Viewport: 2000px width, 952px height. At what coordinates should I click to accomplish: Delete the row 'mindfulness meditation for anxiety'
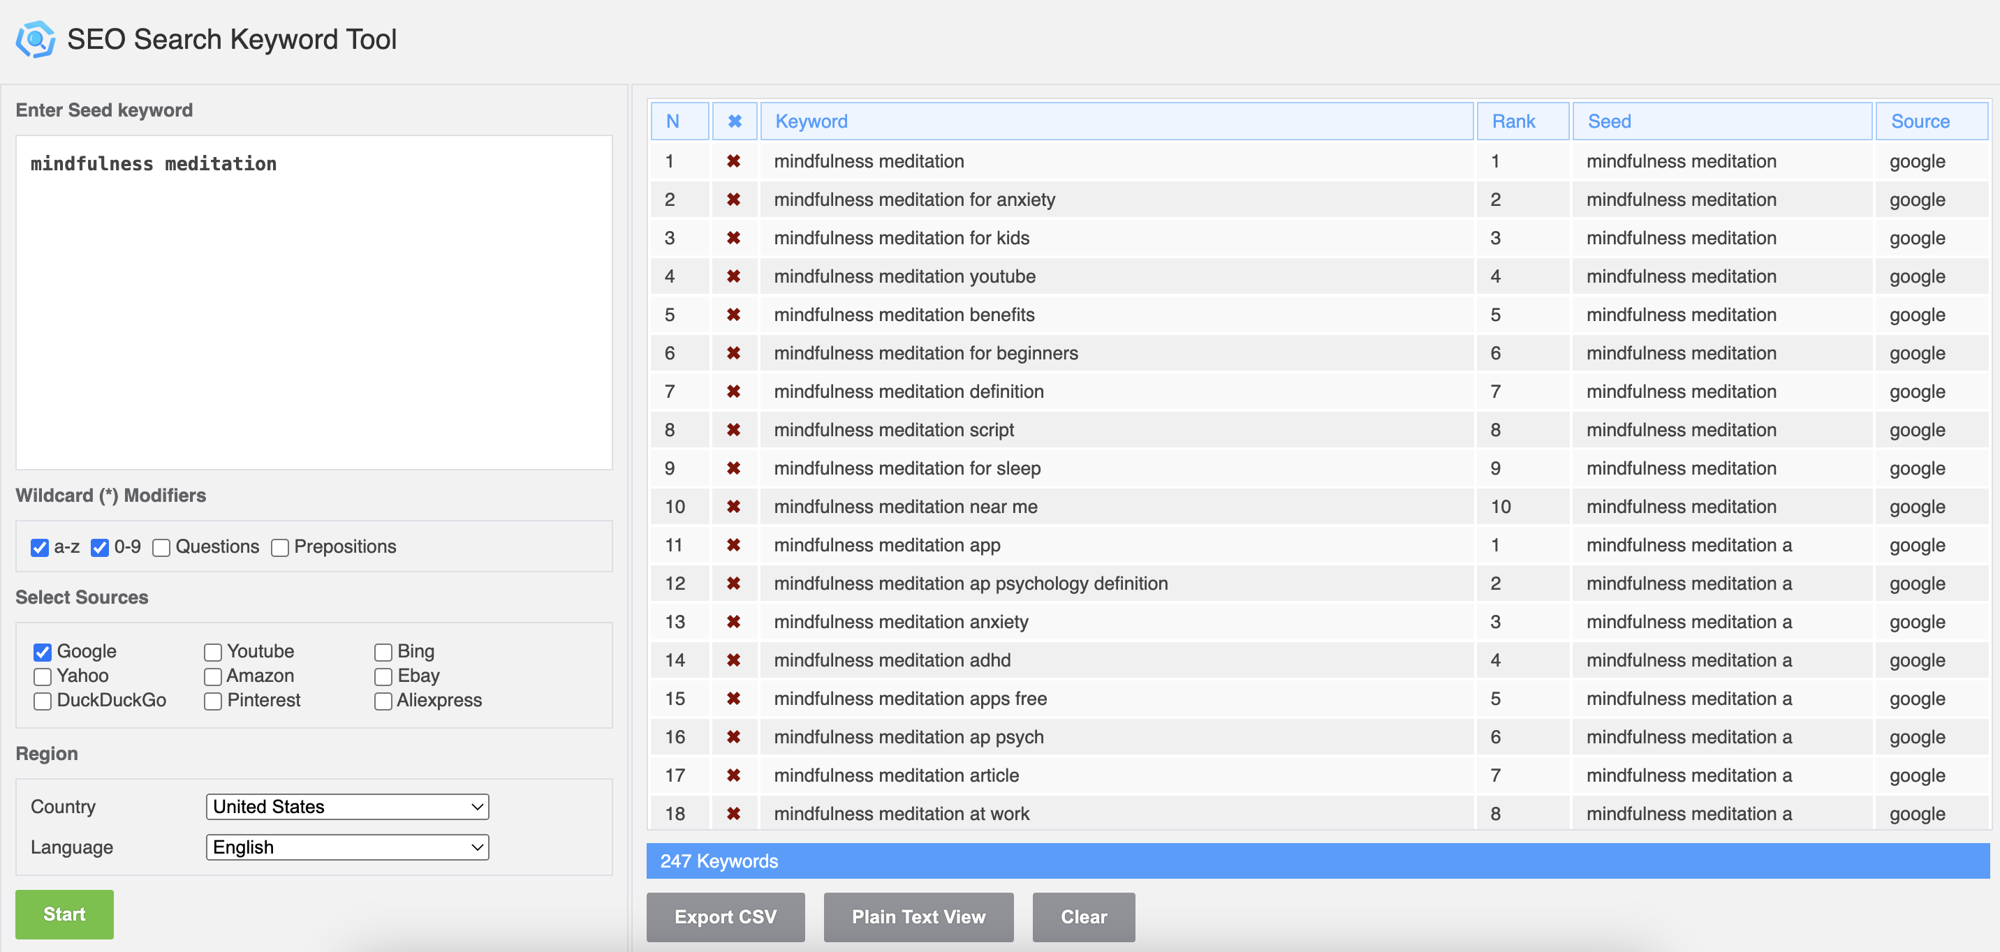734,200
